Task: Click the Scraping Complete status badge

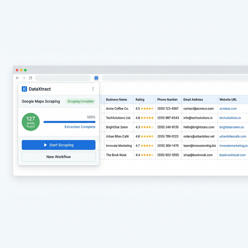Action: coord(80,102)
